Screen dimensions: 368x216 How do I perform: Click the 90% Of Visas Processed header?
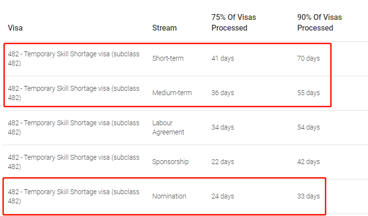(x=320, y=22)
